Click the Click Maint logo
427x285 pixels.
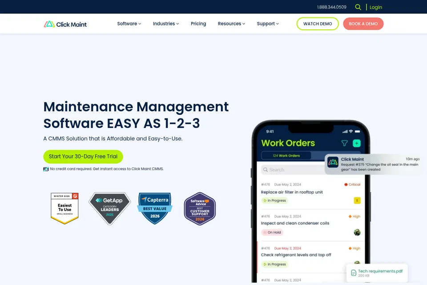(65, 24)
